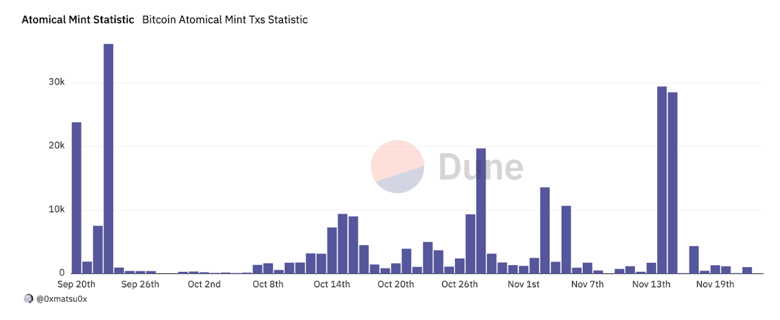Click the Dune logo watermark circle
The height and width of the screenshot is (320, 780).
tap(397, 167)
